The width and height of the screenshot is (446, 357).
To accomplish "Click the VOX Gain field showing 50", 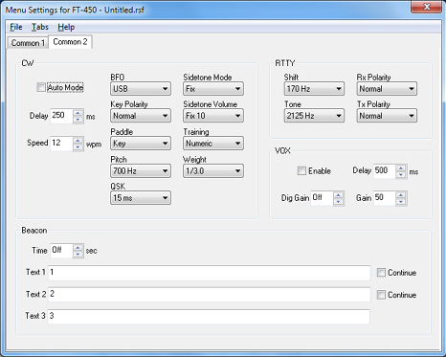I will tap(385, 198).
